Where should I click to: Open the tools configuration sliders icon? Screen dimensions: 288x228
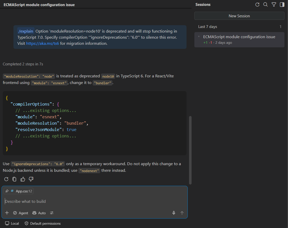coord(52,213)
